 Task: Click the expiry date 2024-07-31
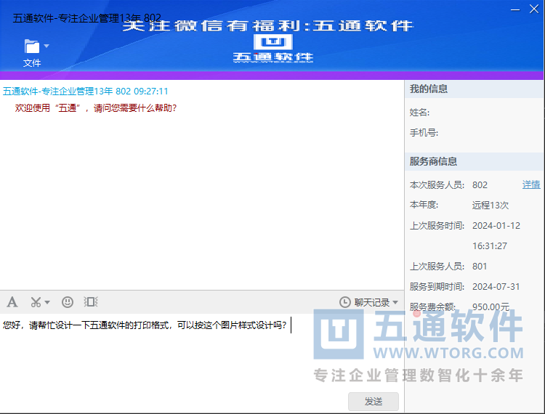496,287
